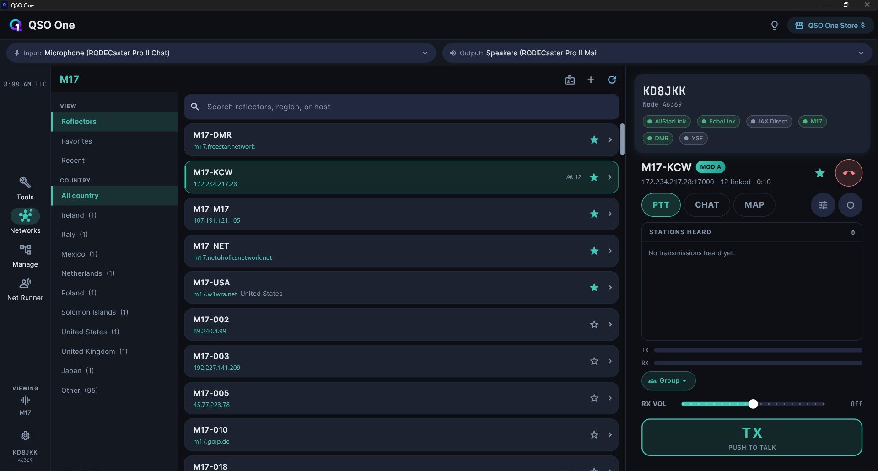
Task: Expand the M17-003 reflector chevron
Action: [x=610, y=361]
